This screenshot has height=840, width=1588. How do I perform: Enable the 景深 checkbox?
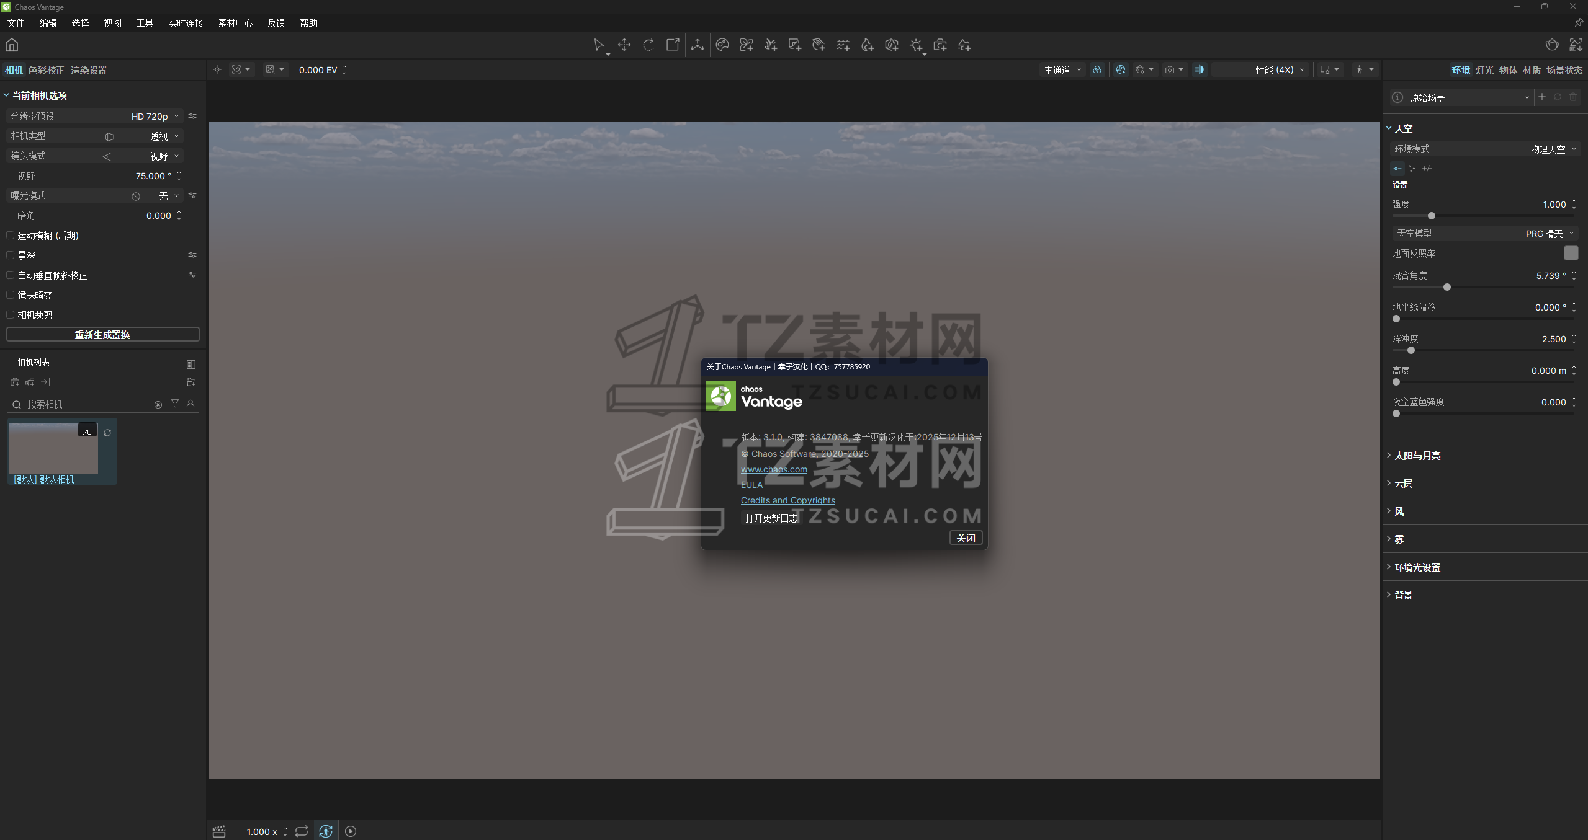point(10,255)
